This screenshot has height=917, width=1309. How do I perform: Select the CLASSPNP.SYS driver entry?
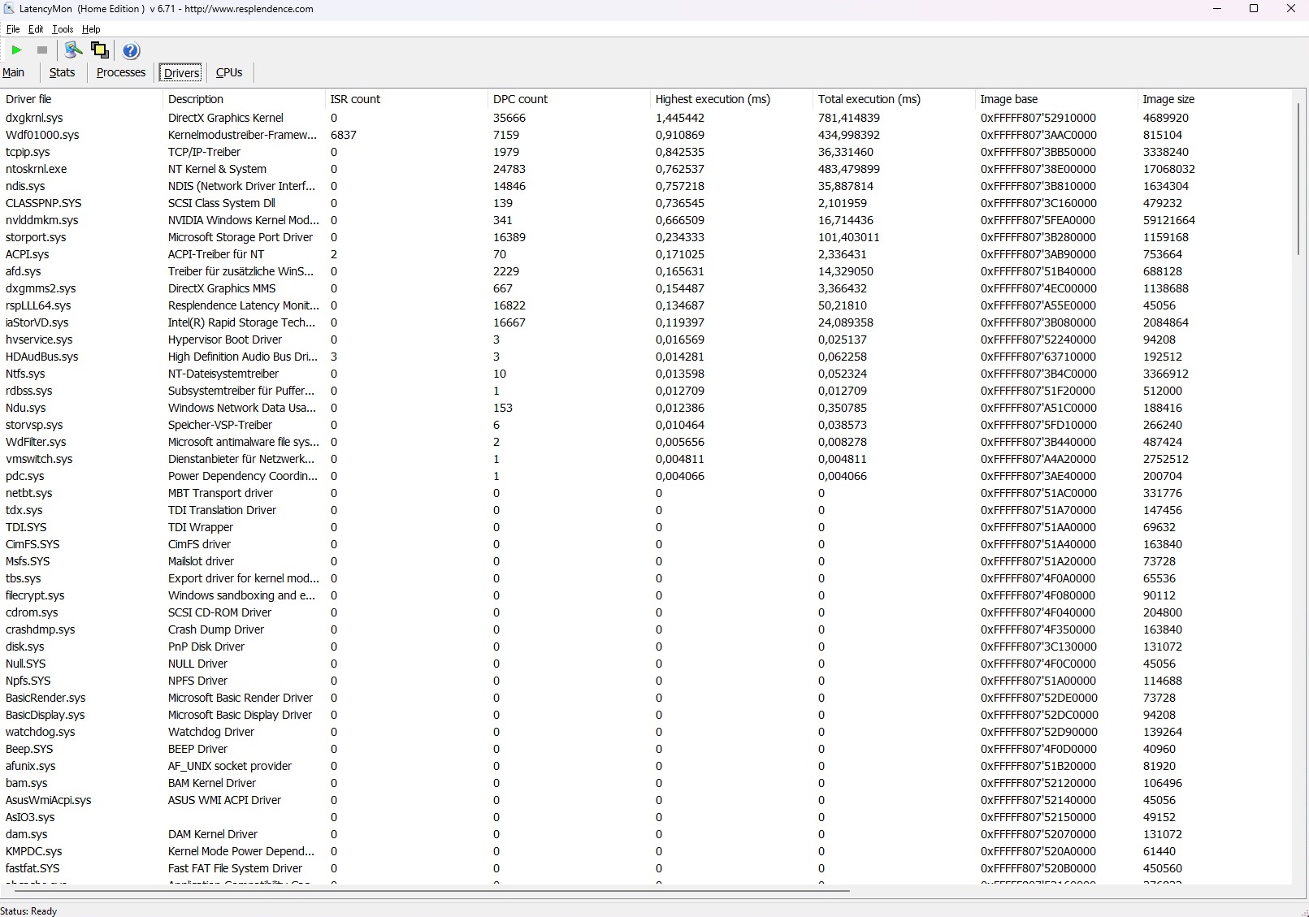tap(44, 203)
